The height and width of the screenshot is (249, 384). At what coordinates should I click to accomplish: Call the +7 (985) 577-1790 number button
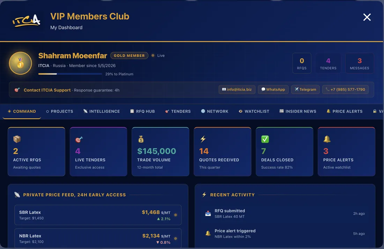click(345, 90)
